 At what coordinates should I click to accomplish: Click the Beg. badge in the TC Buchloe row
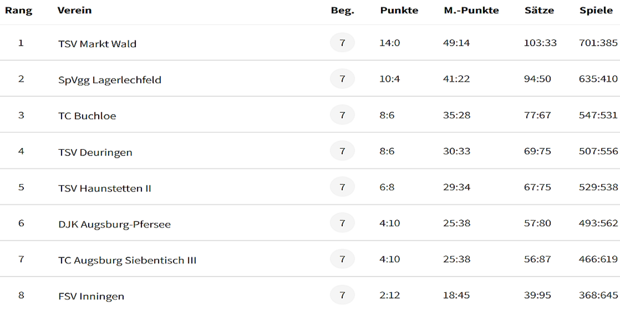[342, 115]
